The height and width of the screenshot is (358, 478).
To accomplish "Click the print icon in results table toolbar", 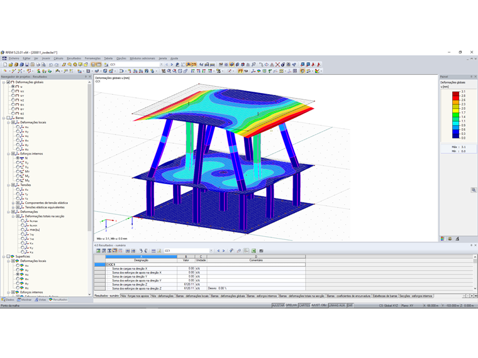I will pos(261,251).
